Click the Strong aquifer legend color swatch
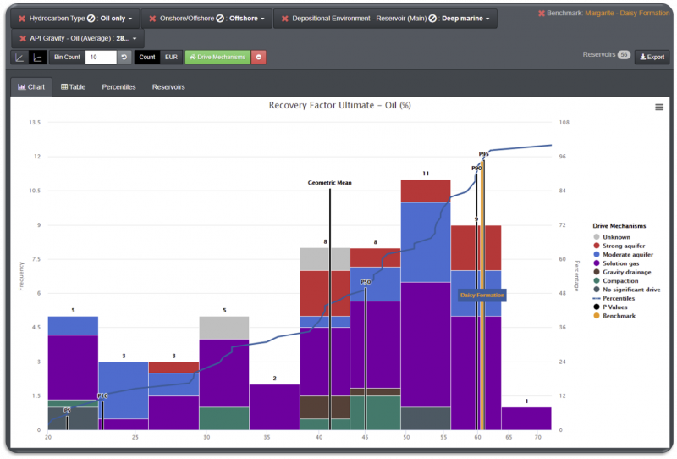 [598, 246]
